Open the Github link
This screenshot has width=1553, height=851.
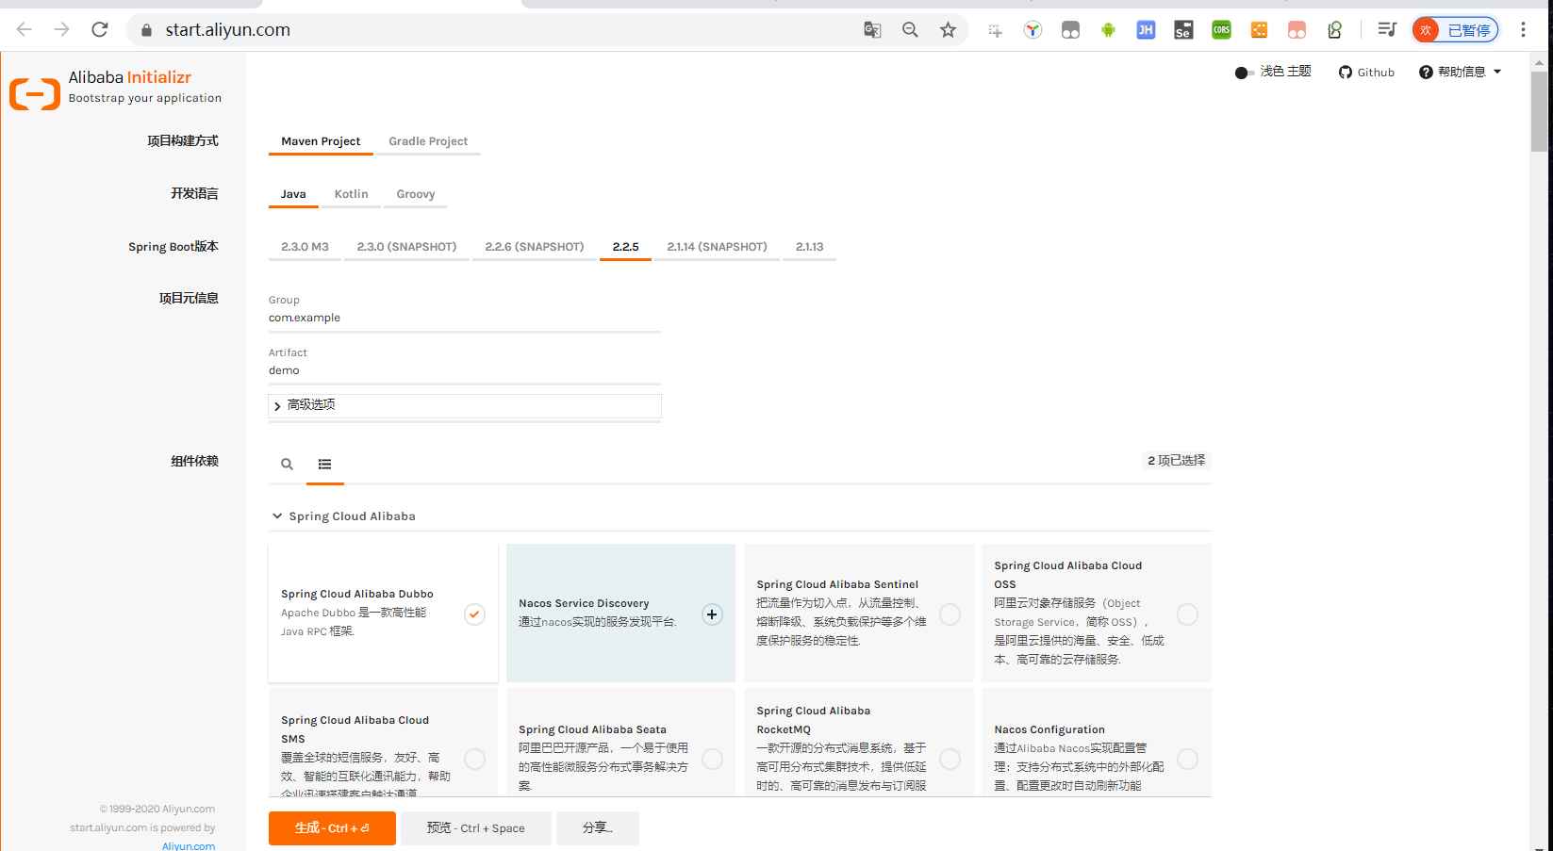1366,73
